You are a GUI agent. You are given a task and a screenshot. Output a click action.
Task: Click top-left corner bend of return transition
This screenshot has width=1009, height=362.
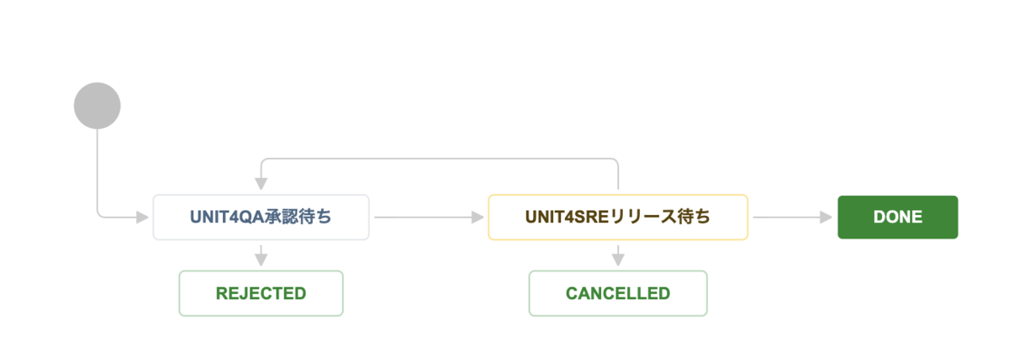click(x=263, y=159)
